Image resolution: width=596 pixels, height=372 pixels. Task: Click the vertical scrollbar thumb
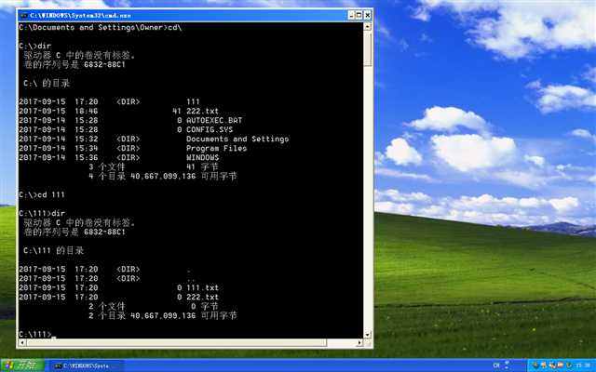point(368,48)
